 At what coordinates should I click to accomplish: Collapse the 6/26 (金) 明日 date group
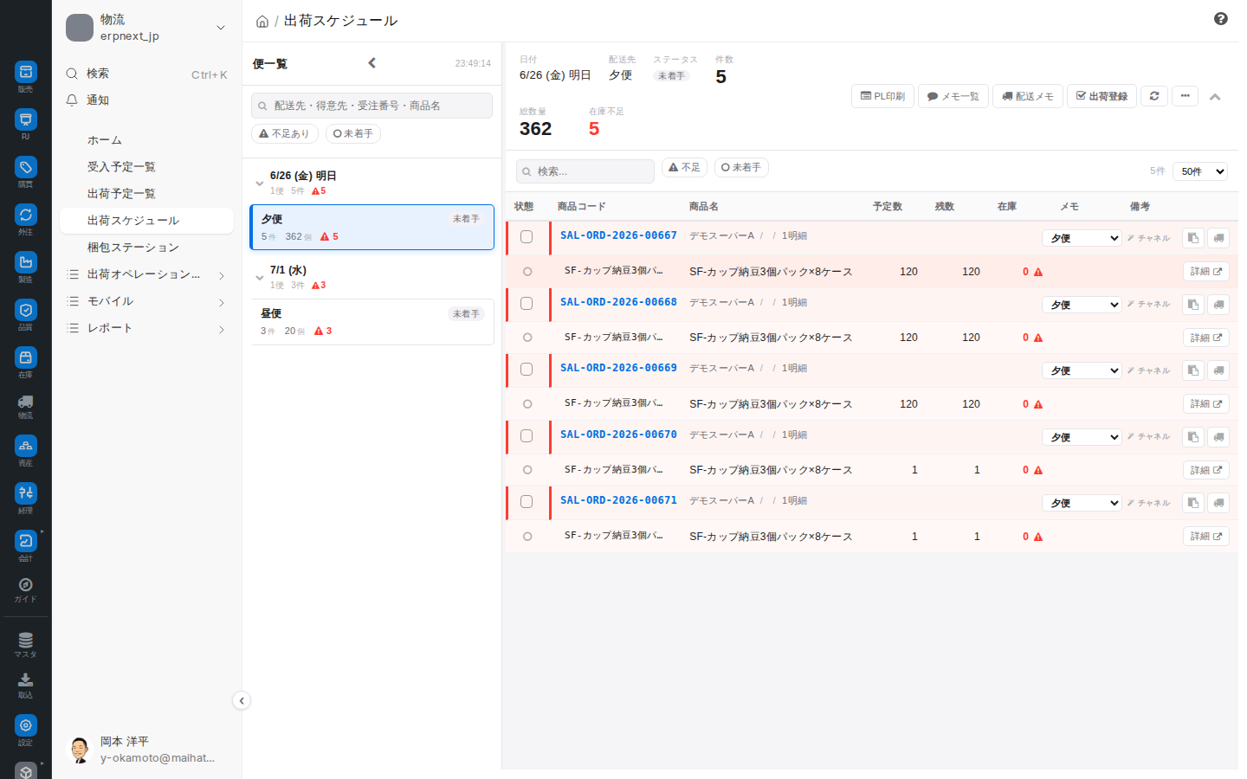(x=259, y=183)
